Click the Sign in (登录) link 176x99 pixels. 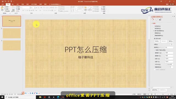tap(167, 4)
